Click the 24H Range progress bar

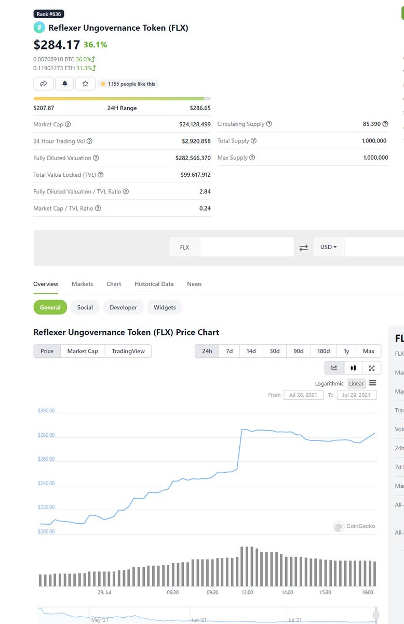[122, 98]
